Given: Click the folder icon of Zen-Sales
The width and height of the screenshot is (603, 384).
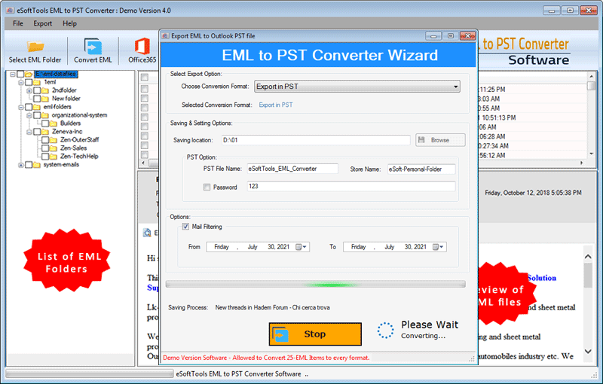Looking at the screenshot, I should (x=54, y=148).
